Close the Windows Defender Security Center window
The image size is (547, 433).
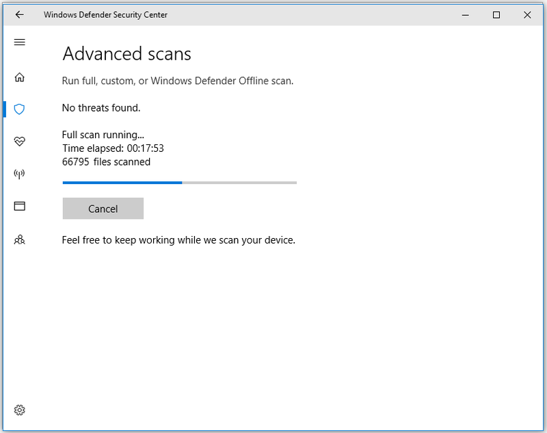click(527, 15)
